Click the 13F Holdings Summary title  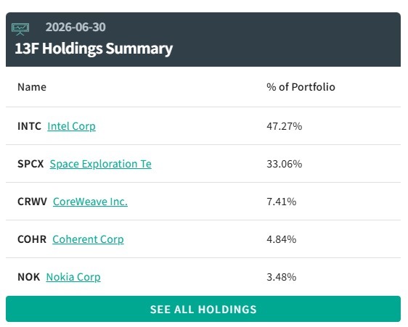[x=94, y=49]
